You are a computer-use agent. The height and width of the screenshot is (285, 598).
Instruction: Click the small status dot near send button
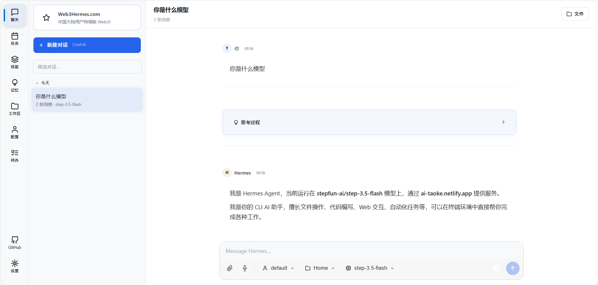click(x=496, y=268)
